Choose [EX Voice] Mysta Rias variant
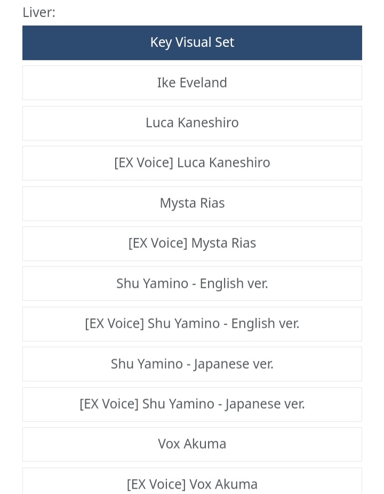This screenshot has width=384, height=494. 192,243
